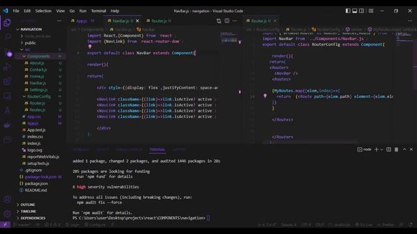Open the Explorer view in activity bar
Screen dimensions: 417x234
point(7,23)
